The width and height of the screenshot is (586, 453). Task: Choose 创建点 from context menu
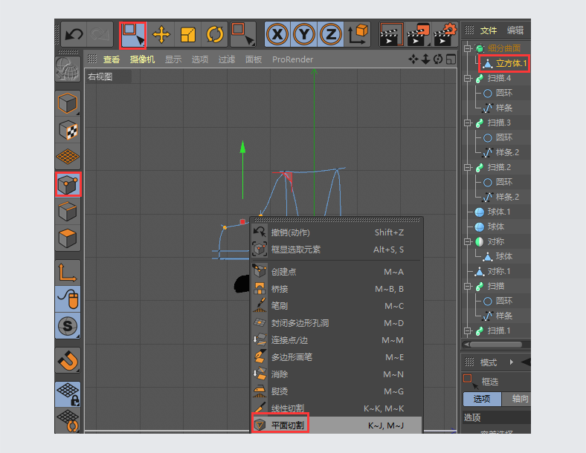point(337,272)
